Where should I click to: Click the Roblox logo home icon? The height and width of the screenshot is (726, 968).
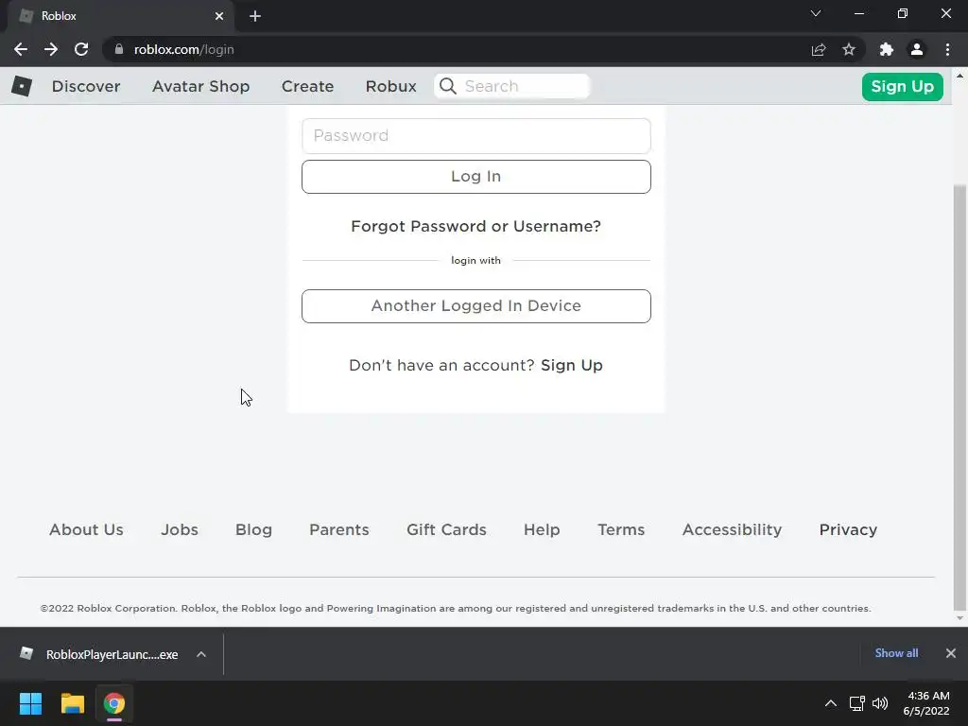click(22, 86)
